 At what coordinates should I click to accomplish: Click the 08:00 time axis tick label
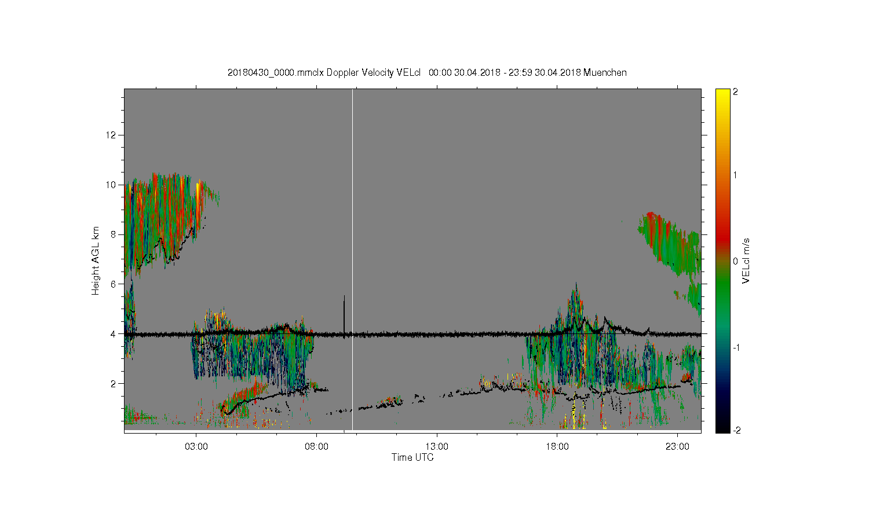pos(316,446)
